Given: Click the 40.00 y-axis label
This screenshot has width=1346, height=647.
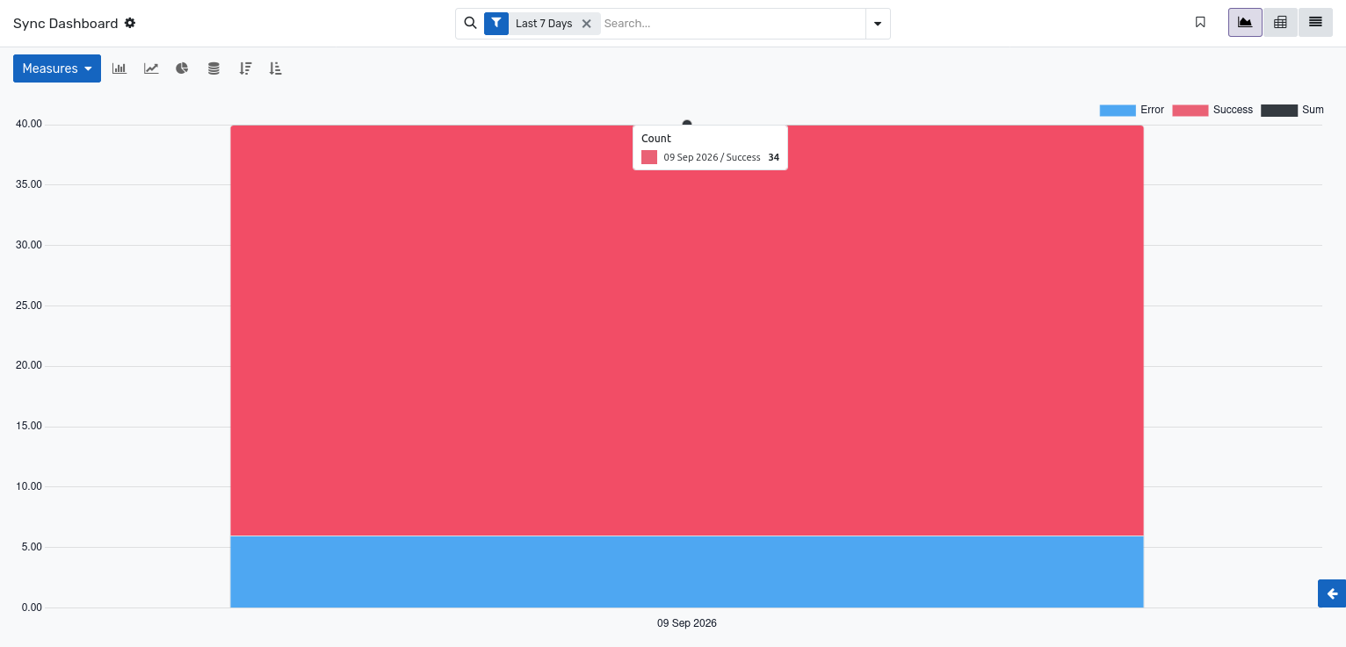Looking at the screenshot, I should pyautogui.click(x=29, y=124).
